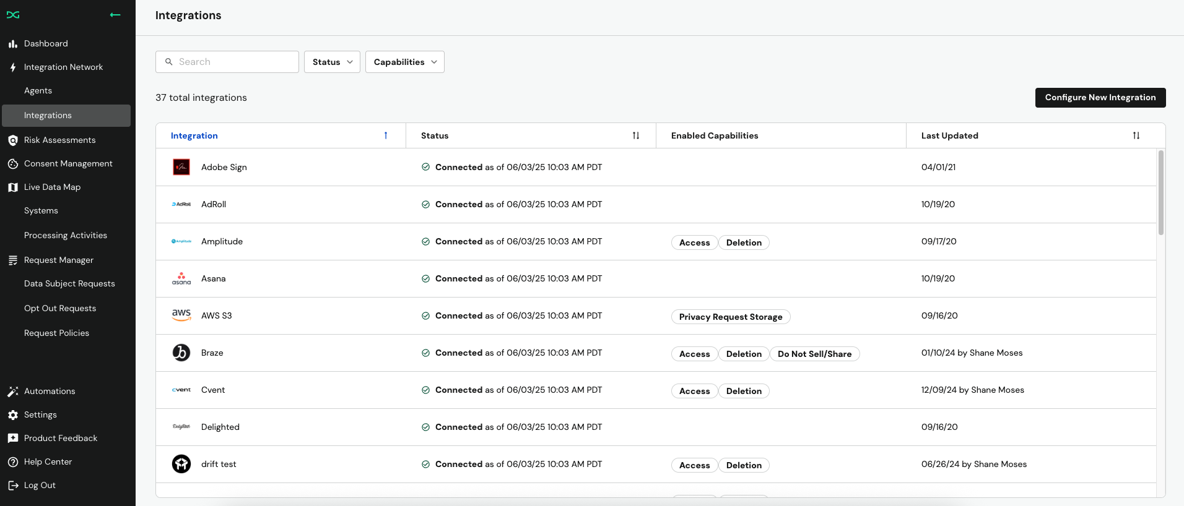Screen dimensions: 1184x506
Task: Click the Consent Management cookie icon
Action: pyautogui.click(x=13, y=164)
